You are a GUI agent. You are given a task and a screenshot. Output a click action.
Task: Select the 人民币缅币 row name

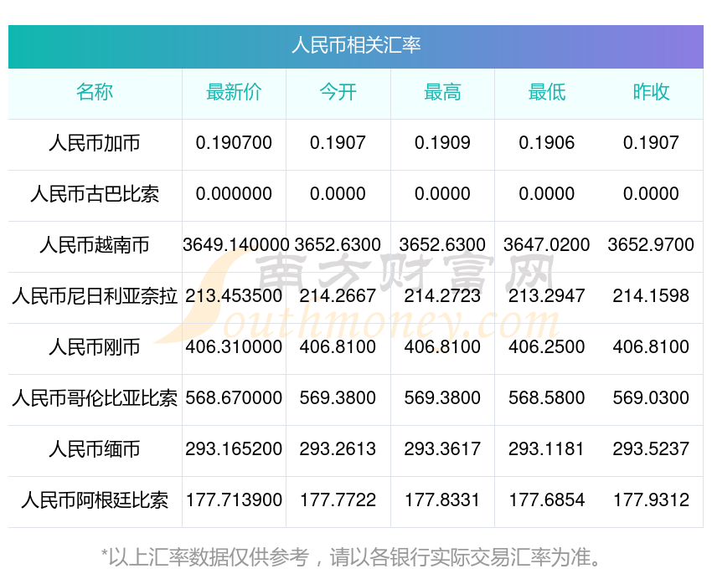[x=95, y=449]
